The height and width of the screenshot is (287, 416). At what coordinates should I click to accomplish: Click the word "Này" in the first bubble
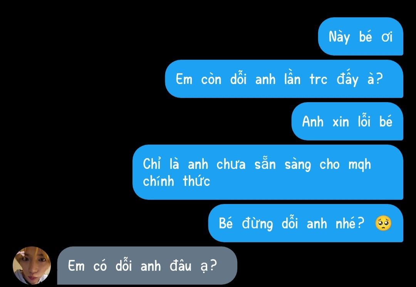click(x=339, y=37)
